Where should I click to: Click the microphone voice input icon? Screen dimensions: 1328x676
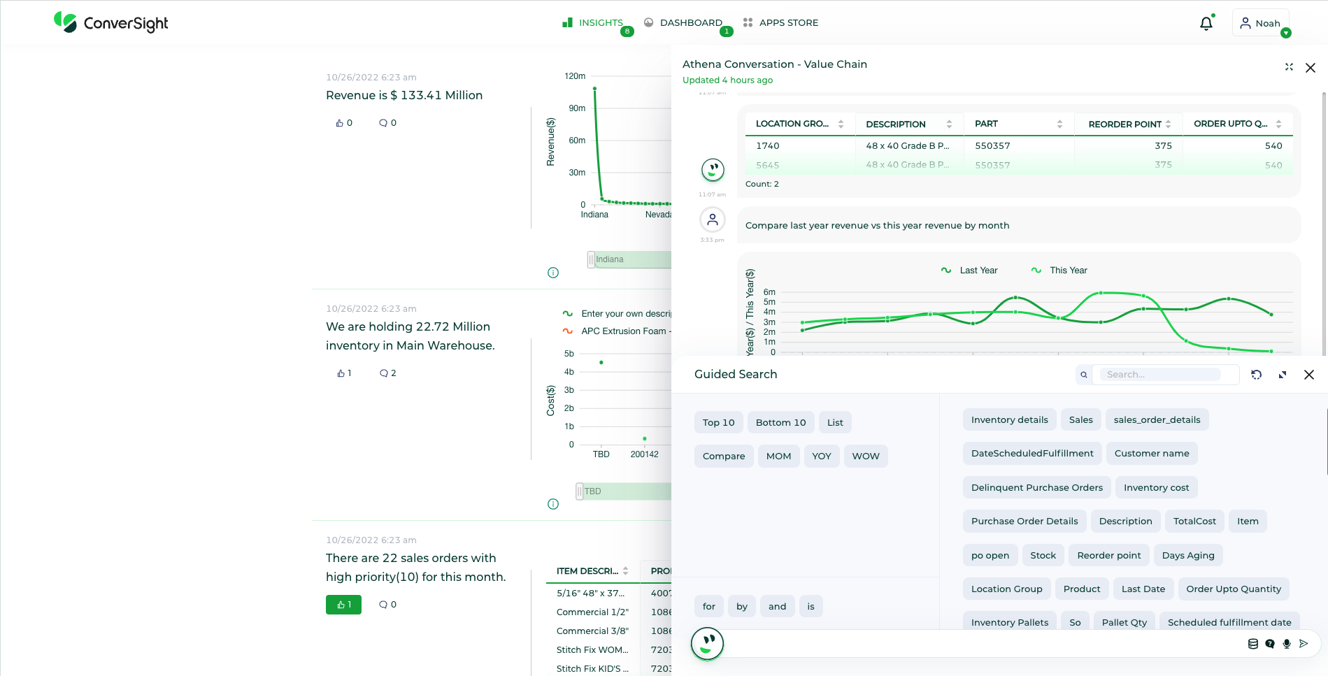(1287, 644)
